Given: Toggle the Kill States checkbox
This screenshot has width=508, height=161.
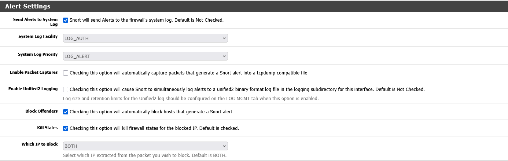Looking at the screenshot, I should 66,128.
